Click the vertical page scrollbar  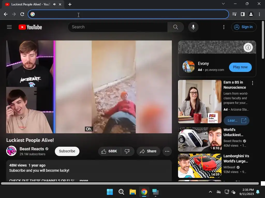coord(263,40)
